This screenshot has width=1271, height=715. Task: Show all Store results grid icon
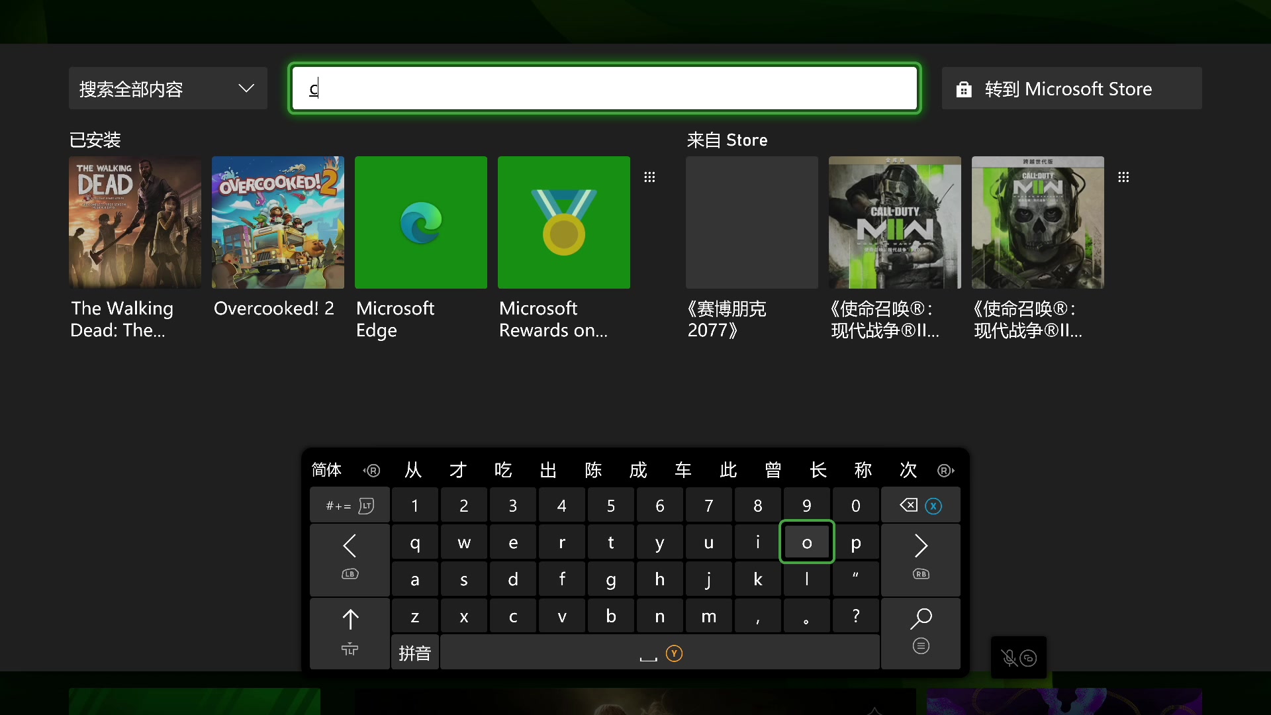(x=1123, y=177)
